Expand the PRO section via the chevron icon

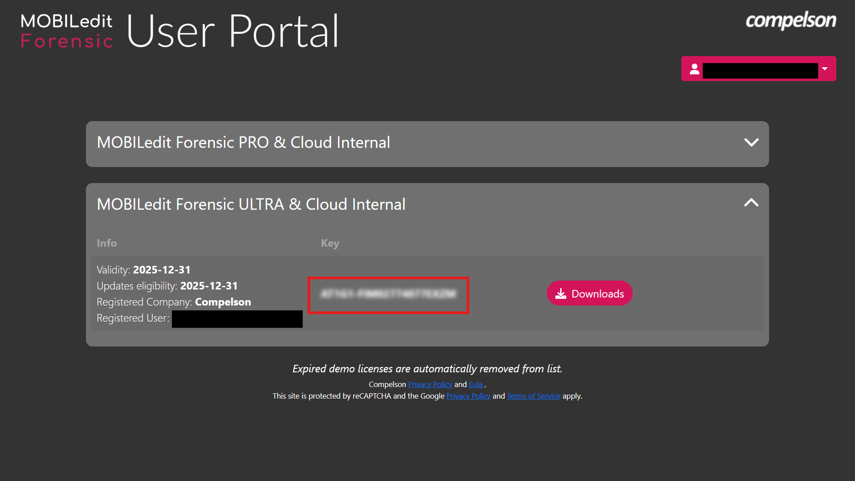(x=751, y=143)
